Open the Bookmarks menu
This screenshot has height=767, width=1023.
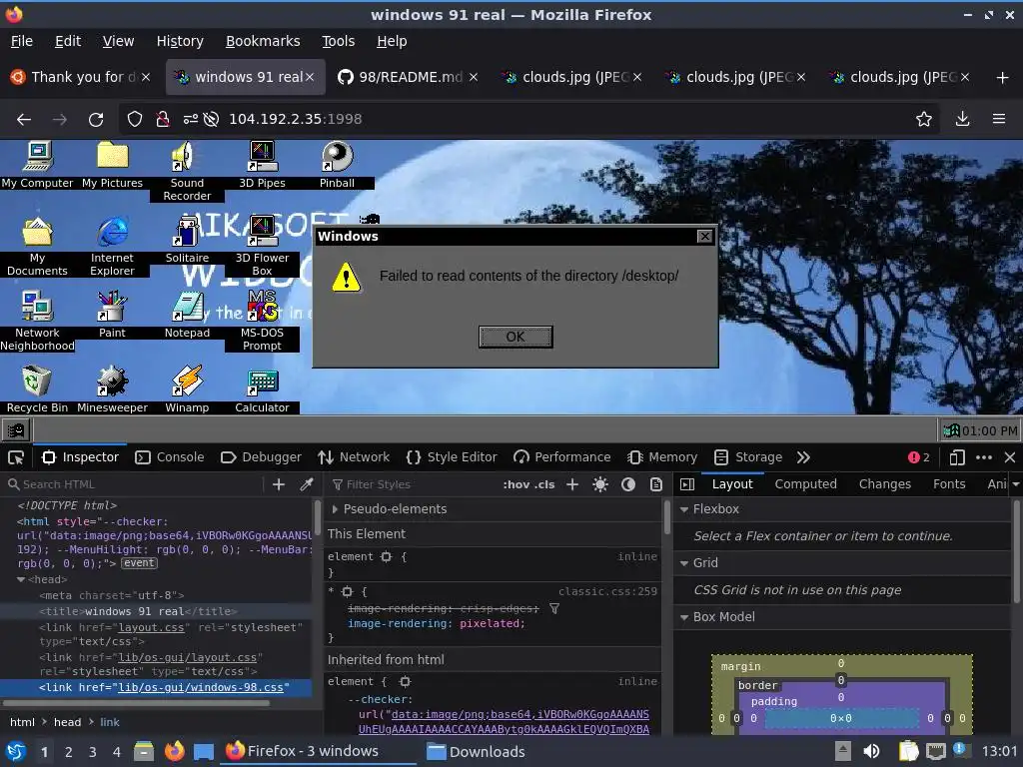pyautogui.click(x=263, y=41)
